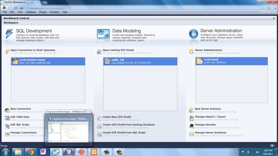278x156 pixels.
Task: Click Server Administration heading link
Action: point(208,50)
